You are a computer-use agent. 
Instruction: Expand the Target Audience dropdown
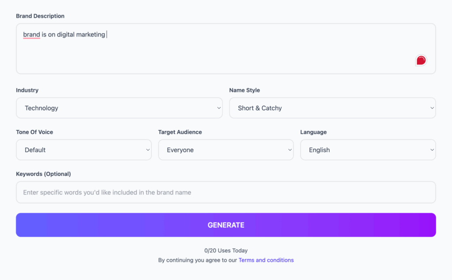tap(226, 150)
